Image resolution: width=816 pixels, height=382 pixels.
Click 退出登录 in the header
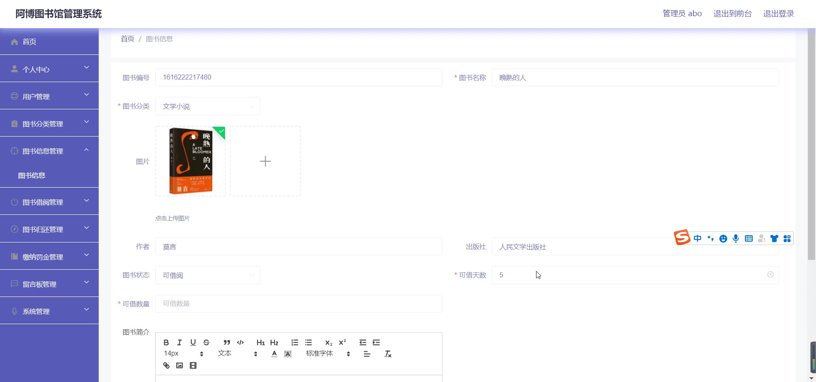point(779,14)
